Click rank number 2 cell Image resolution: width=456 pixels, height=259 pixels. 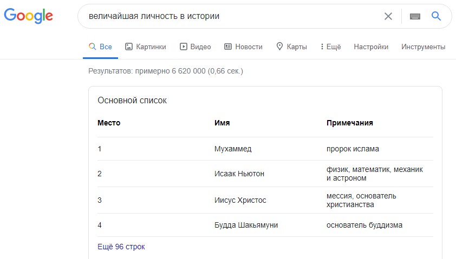coord(100,174)
